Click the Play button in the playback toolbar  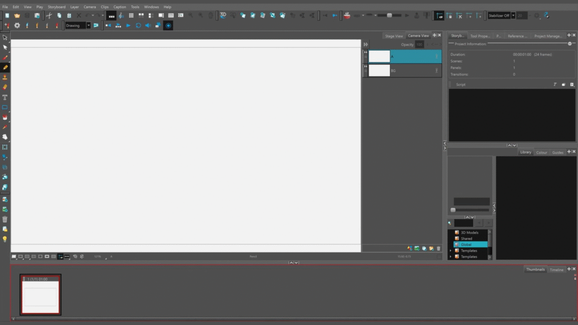click(x=128, y=25)
